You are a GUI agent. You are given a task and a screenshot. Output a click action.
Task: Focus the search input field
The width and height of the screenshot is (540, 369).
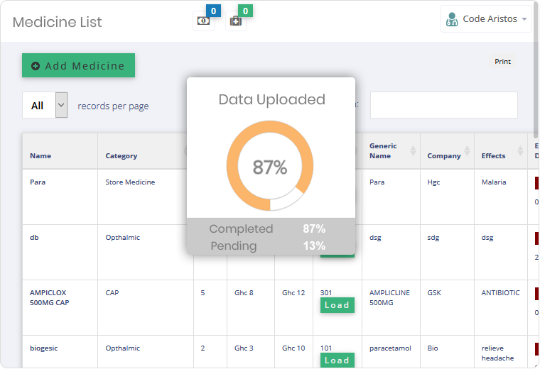(x=444, y=105)
